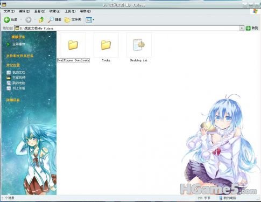
Task: Click the green Go arrow button
Action: point(248,28)
